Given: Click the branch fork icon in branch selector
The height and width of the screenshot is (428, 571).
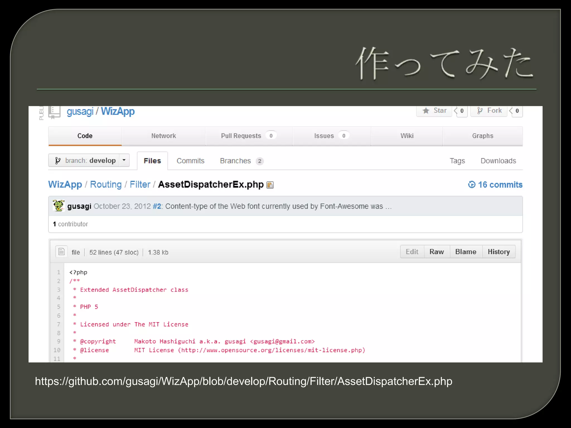Looking at the screenshot, I should pos(58,160).
